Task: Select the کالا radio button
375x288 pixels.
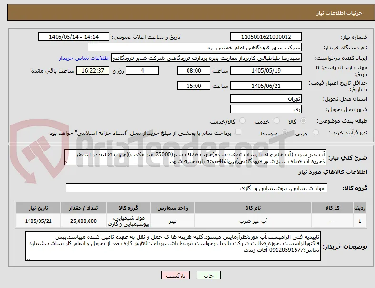Action: (303, 121)
